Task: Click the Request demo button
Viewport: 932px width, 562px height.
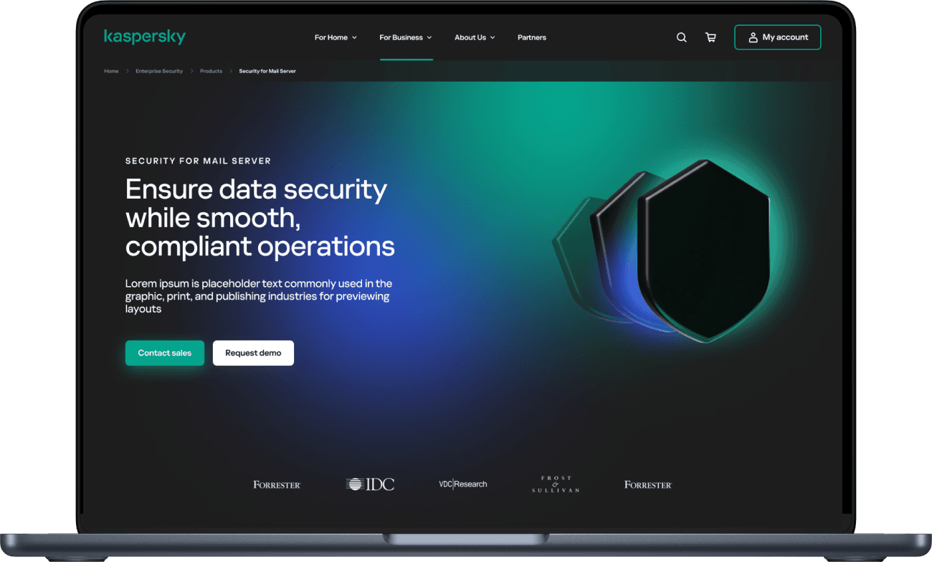Action: 253,353
